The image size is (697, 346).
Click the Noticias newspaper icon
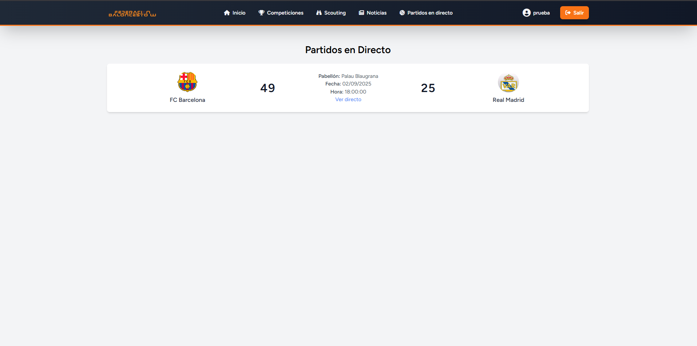pos(361,12)
